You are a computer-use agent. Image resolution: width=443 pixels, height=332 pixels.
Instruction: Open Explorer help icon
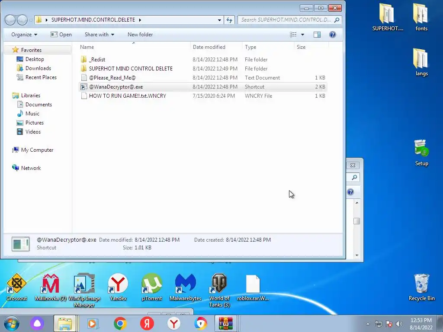pos(333,35)
